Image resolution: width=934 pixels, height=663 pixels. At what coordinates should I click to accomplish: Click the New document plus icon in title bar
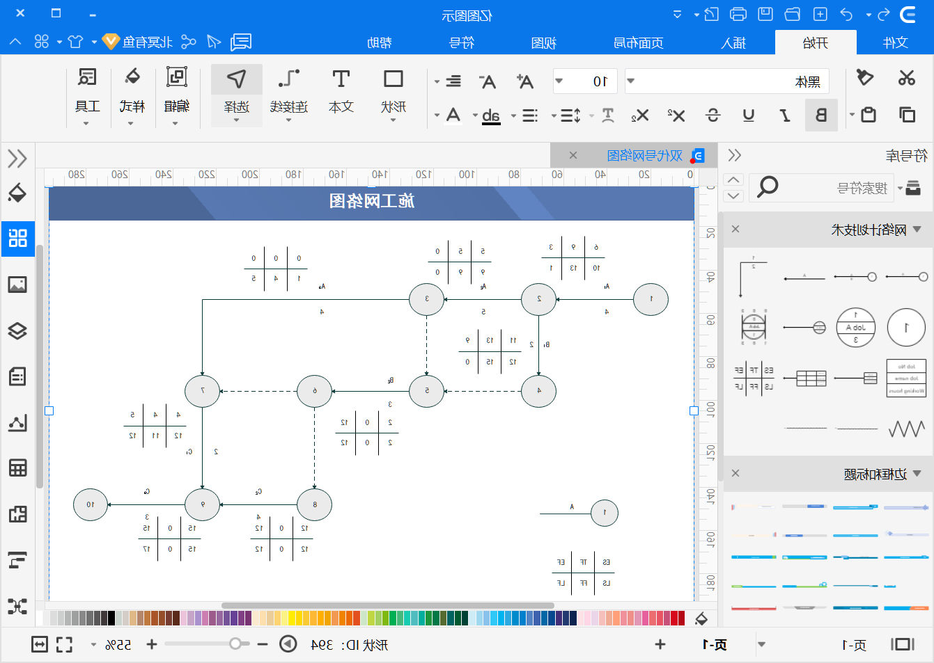(x=820, y=14)
